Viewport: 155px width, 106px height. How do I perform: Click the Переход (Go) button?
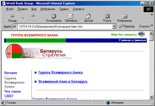pos(127,26)
